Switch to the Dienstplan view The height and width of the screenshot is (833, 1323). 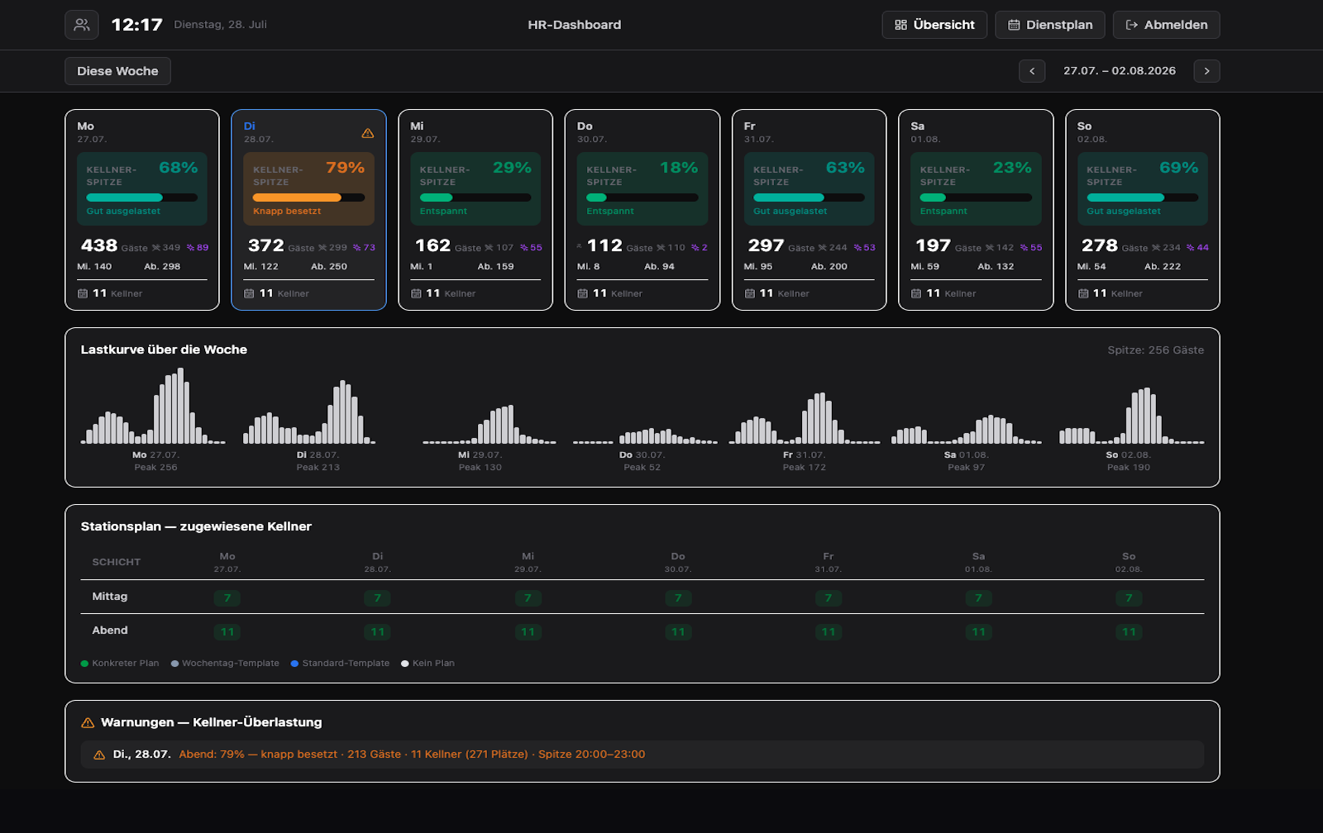coord(1050,25)
